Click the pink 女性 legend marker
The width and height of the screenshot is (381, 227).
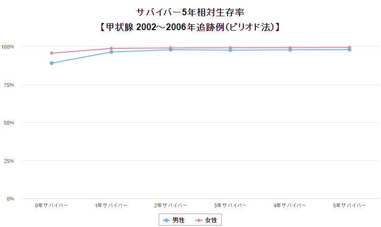199,220
